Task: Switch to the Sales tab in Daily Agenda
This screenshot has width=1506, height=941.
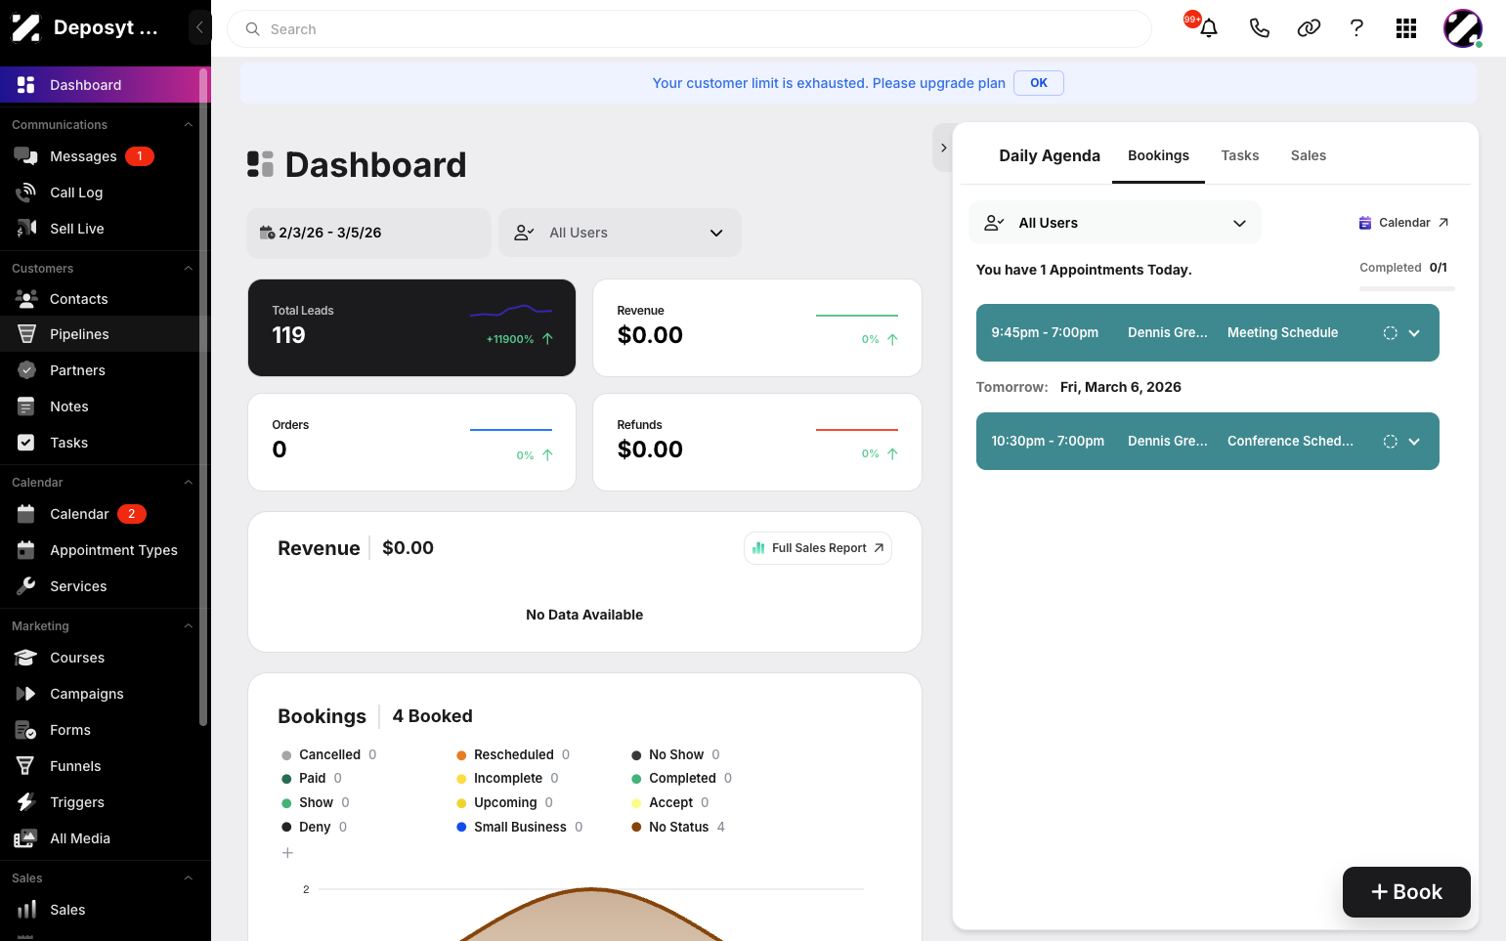Action: click(x=1308, y=155)
